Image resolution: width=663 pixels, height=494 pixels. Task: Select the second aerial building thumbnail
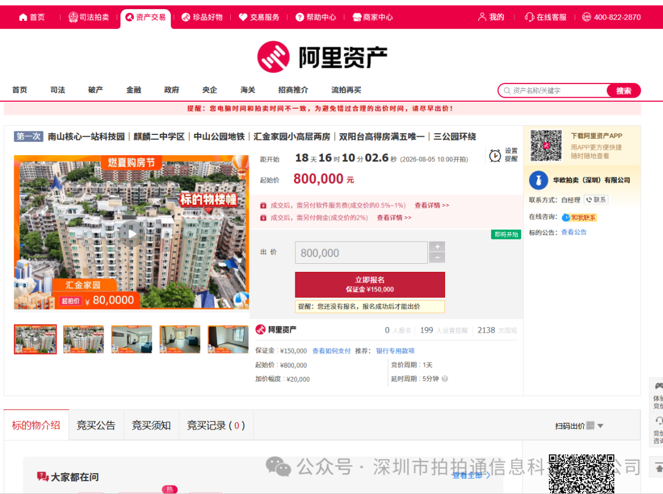click(83, 339)
